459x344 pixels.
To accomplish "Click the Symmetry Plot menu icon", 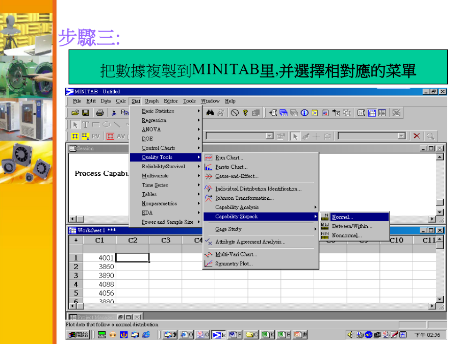I will coord(209,263).
